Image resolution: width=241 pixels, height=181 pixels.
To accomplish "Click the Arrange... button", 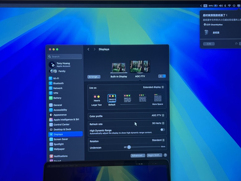I will point(94,77).
